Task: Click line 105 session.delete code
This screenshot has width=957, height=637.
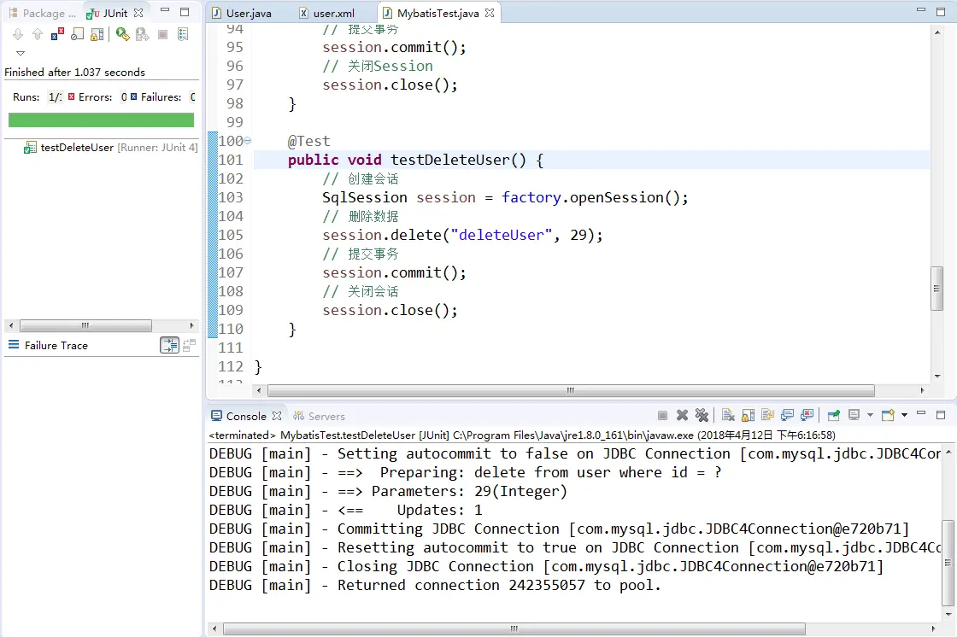Action: pyautogui.click(x=462, y=235)
